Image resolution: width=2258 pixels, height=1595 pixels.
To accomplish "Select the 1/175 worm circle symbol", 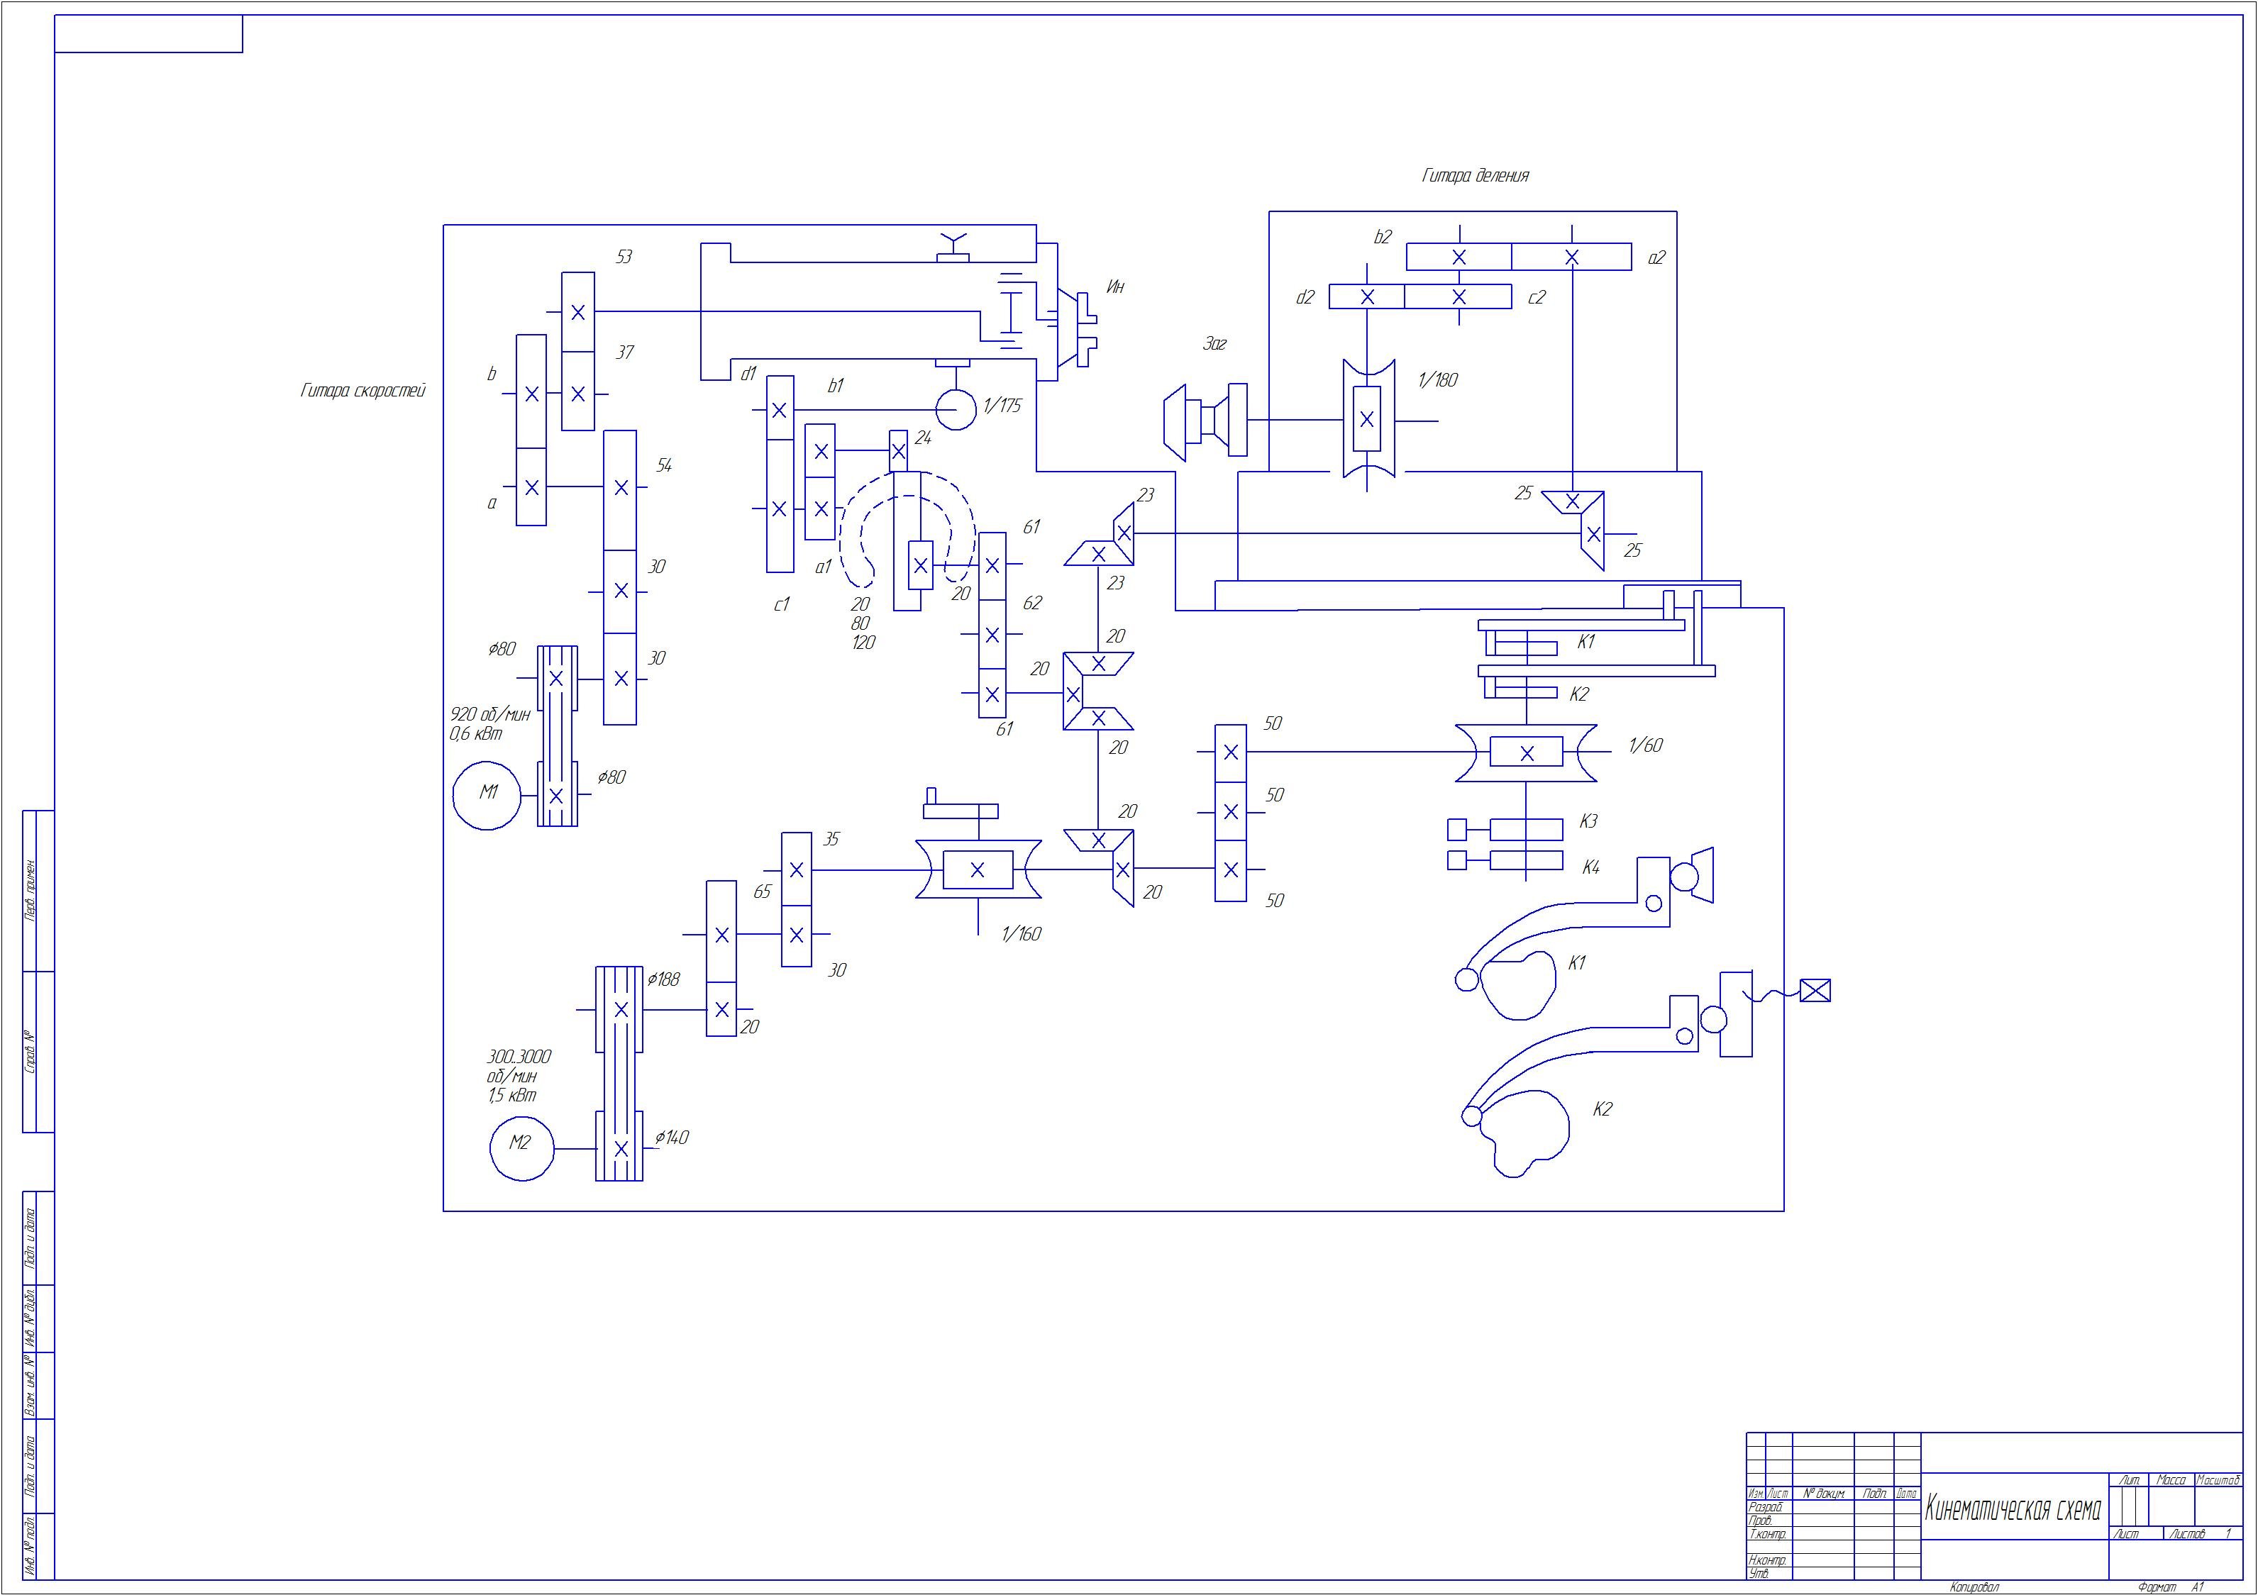I will tap(955, 409).
